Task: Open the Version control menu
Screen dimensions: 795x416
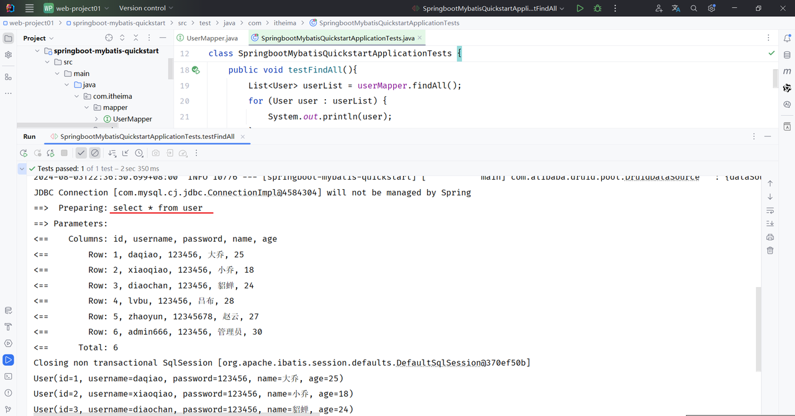Action: tap(147, 9)
